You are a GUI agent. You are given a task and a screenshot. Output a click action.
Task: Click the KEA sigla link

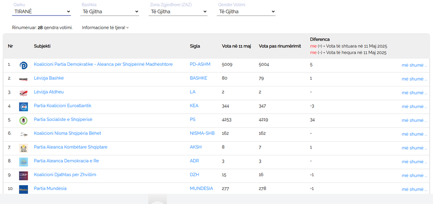point(194,106)
